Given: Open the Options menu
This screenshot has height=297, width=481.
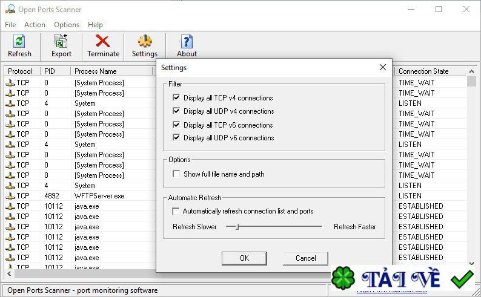Looking at the screenshot, I should 67,24.
